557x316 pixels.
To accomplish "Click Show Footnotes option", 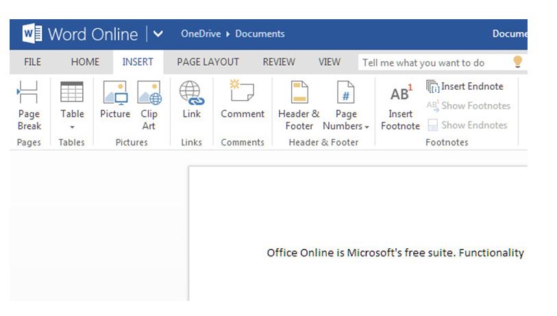I will click(x=469, y=106).
